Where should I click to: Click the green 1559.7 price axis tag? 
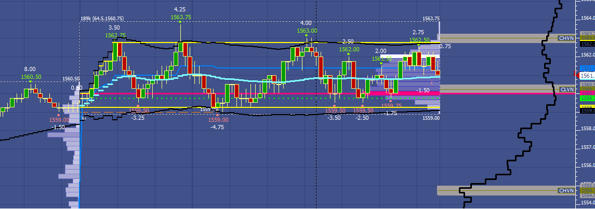click(x=587, y=99)
